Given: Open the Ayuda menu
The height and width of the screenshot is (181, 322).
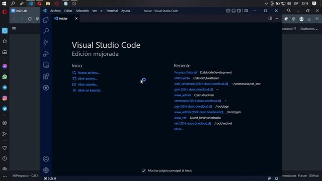Looking at the screenshot, I should pyautogui.click(x=125, y=11).
